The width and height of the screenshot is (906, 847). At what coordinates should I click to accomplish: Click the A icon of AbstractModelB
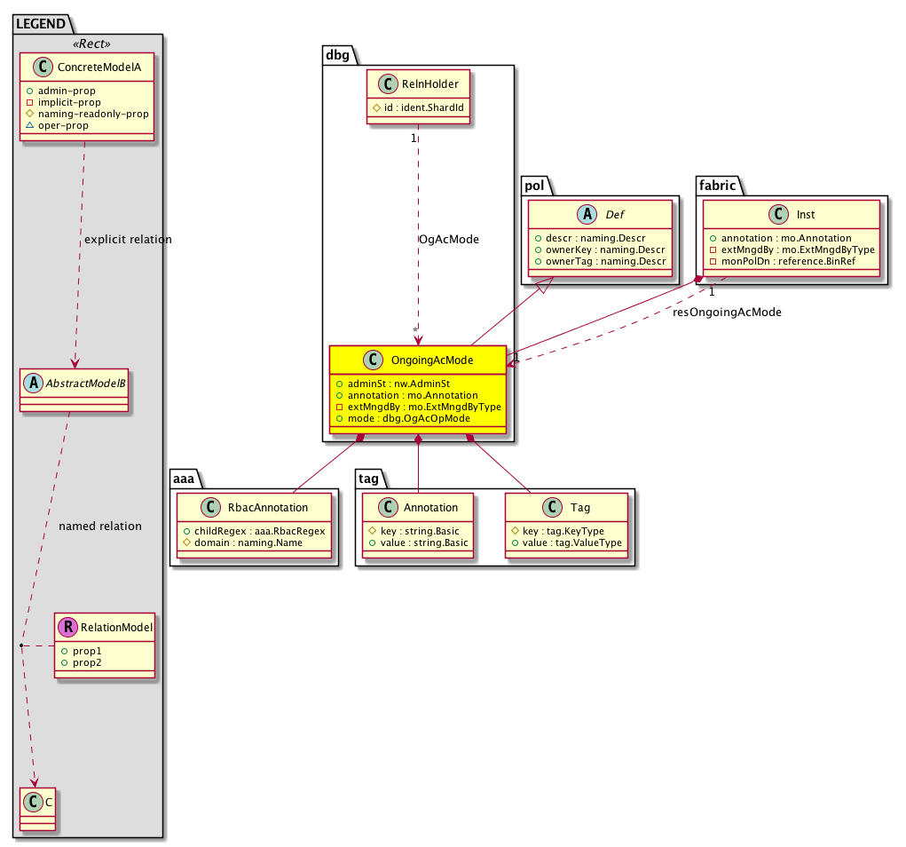point(31,383)
